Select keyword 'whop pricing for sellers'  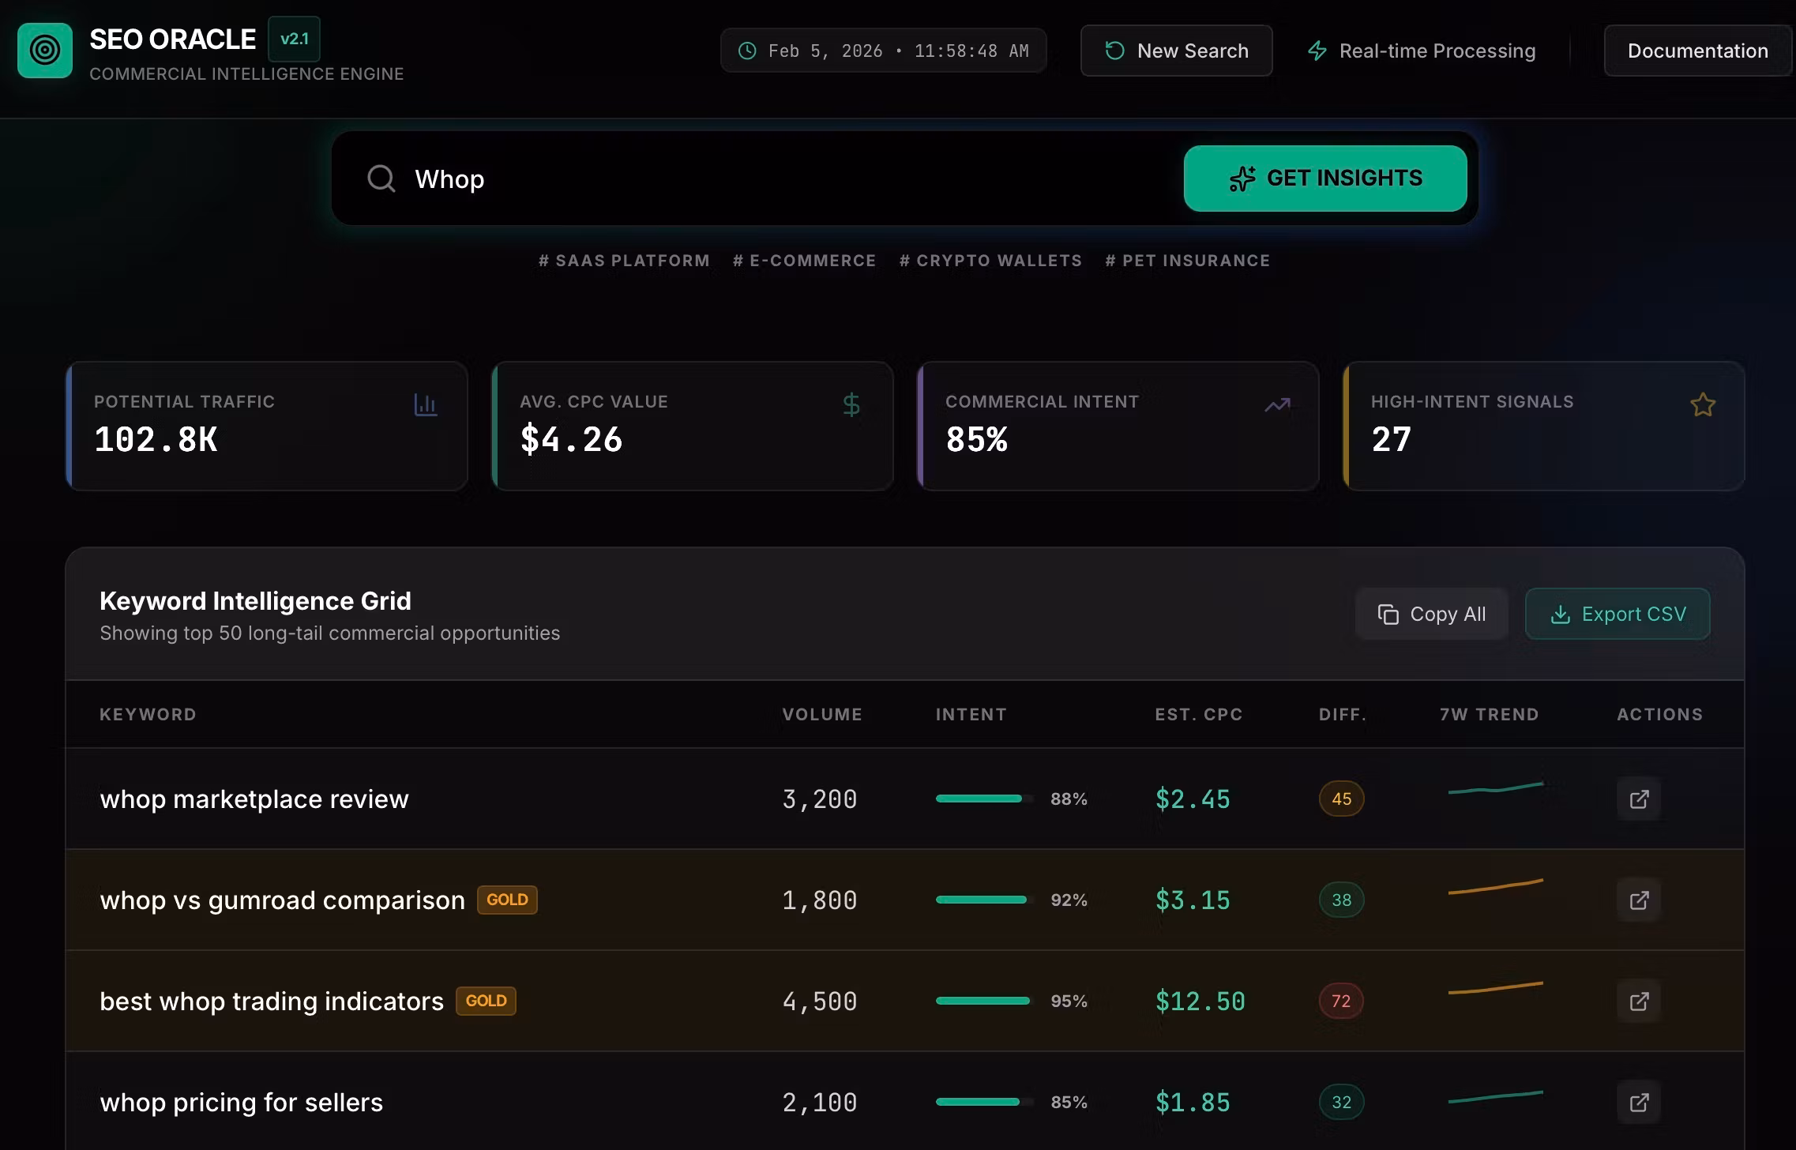(x=241, y=1102)
